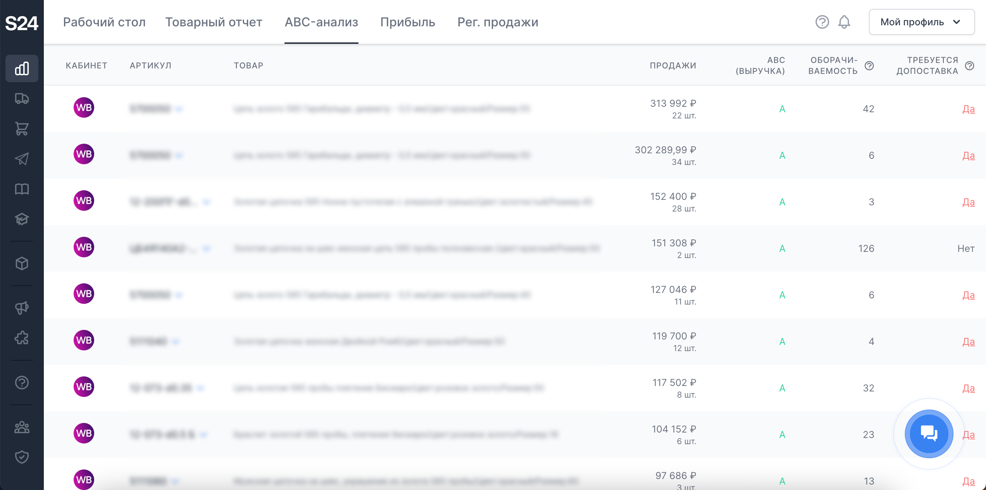Switch to the Товарный отчет tab
This screenshot has width=986, height=490.
[214, 22]
